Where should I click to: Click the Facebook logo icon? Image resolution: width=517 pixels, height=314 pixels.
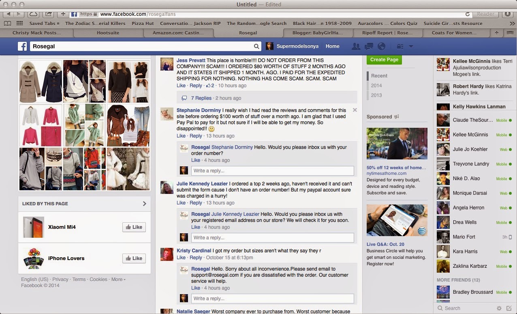(x=22, y=46)
